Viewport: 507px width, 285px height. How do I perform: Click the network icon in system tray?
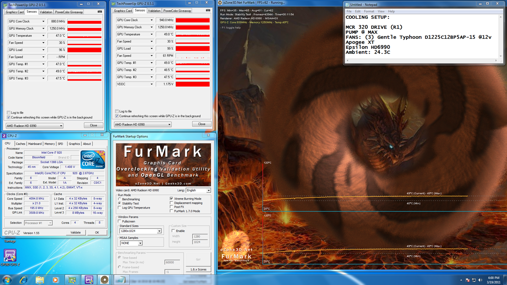[474, 280]
